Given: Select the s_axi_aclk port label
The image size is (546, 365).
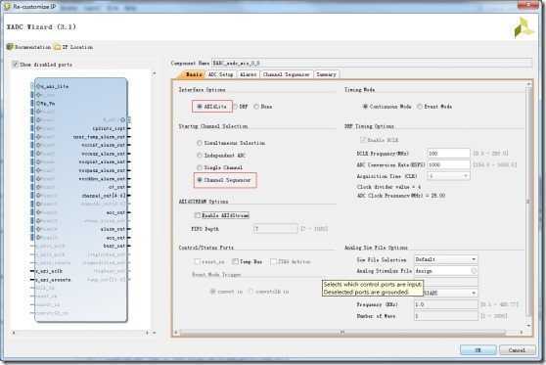Looking at the screenshot, I should [50, 271].
